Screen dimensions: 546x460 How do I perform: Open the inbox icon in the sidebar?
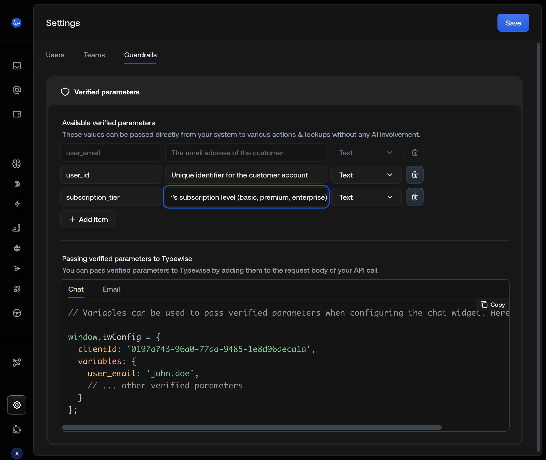(x=16, y=66)
